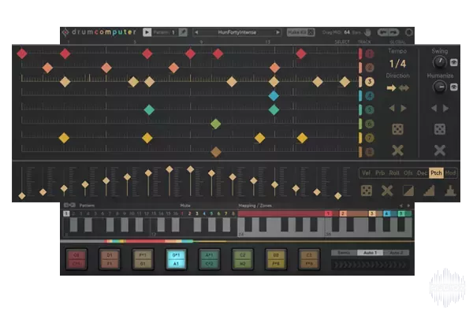
Task: Click the orange D1 drum pad
Action: click(110, 259)
